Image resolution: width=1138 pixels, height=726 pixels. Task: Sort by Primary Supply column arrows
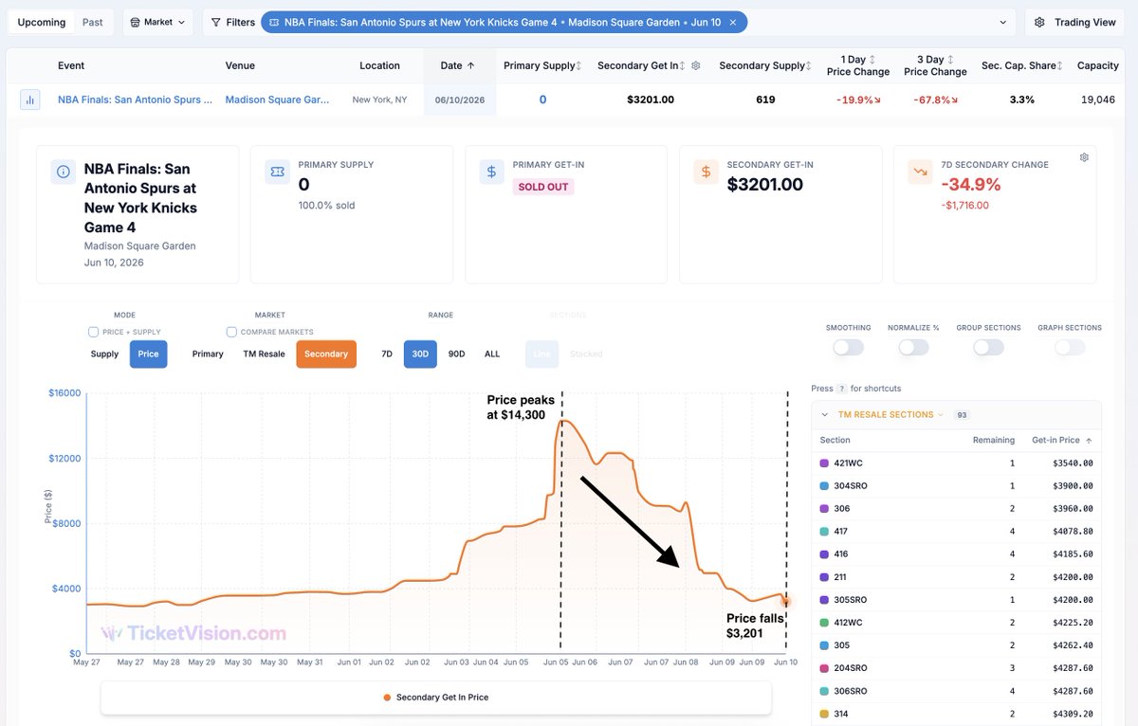pyautogui.click(x=579, y=65)
